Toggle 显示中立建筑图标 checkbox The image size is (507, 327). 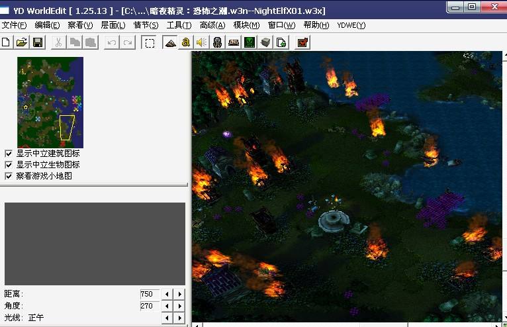coord(9,154)
